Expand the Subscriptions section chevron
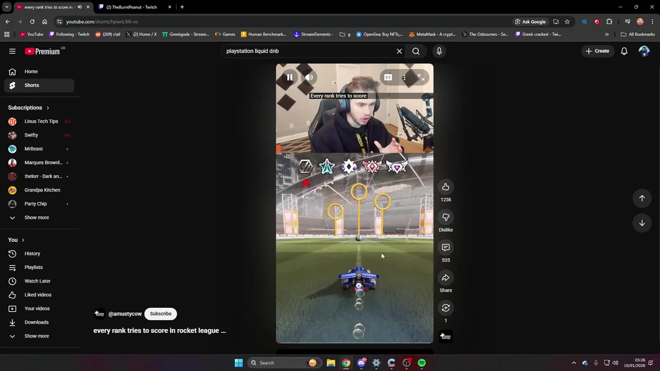 click(47, 108)
